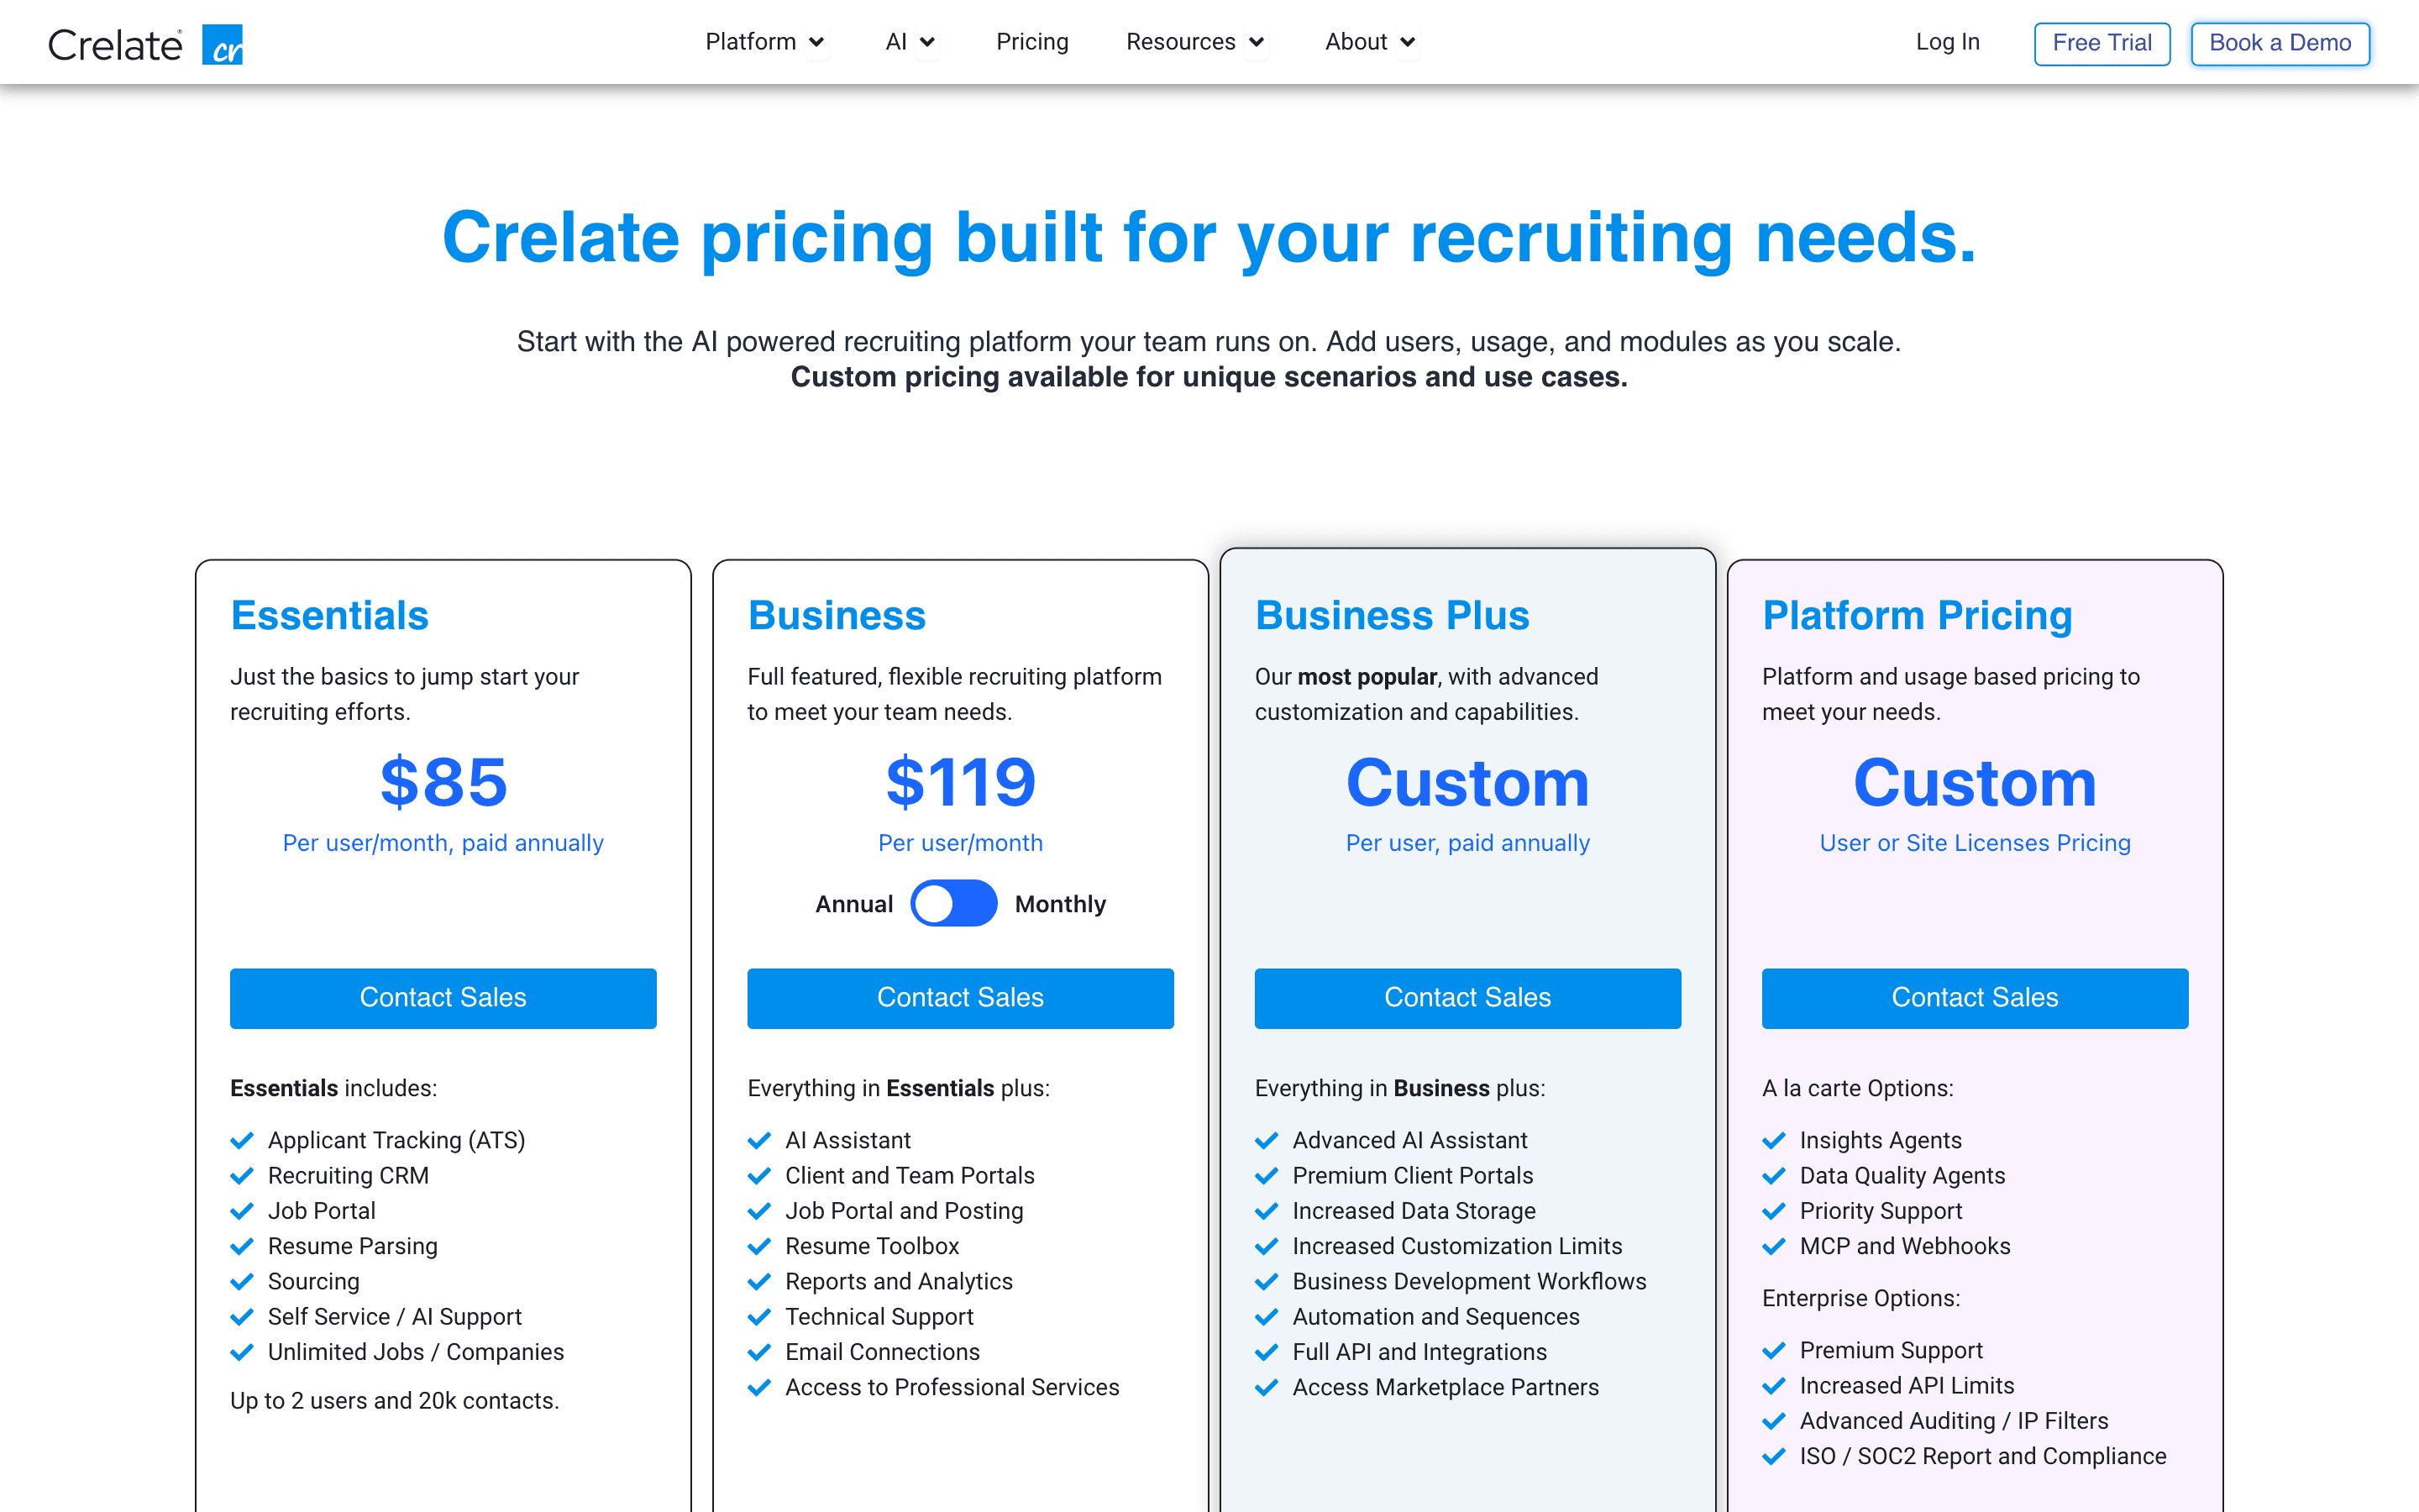Click 'Automation and Sequences' feature text

coord(1436,1317)
